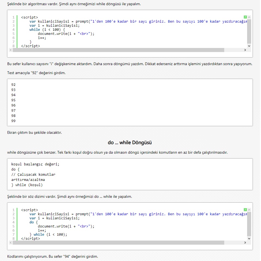Click the prompt() code line in the while-loop block
Viewport: 261px width, 261px height.
pos(138,22)
